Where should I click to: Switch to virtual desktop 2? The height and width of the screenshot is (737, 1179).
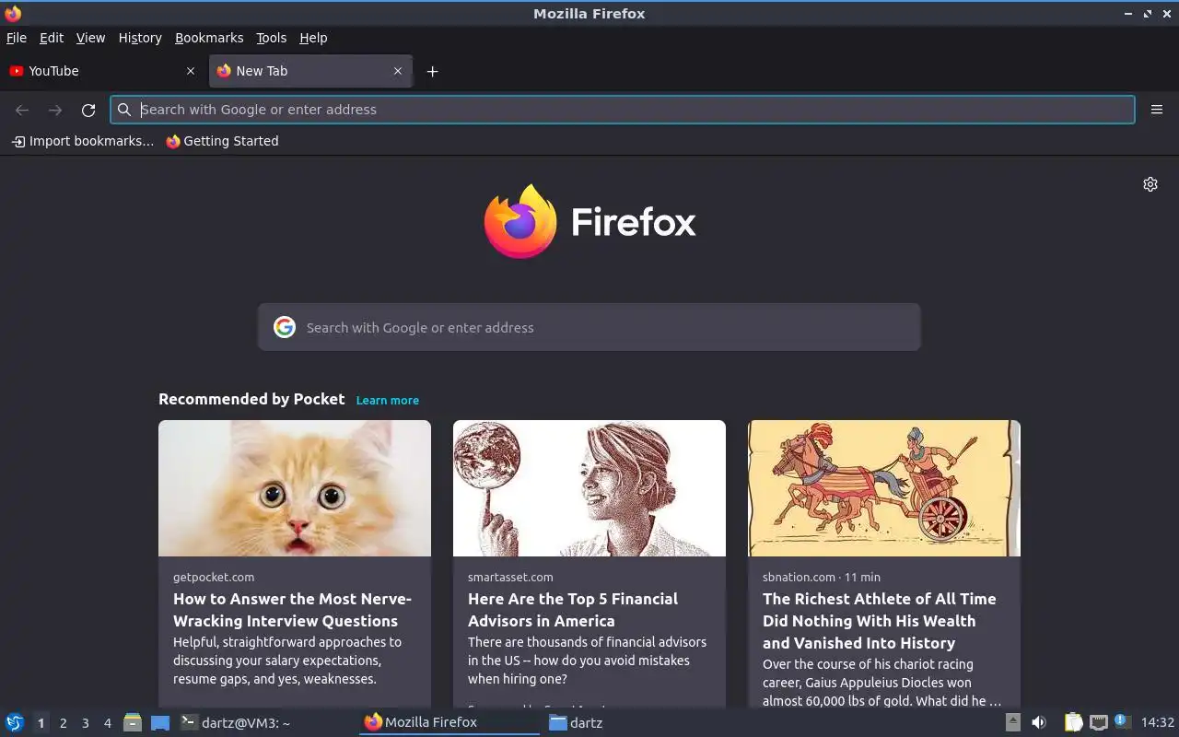coord(63,723)
